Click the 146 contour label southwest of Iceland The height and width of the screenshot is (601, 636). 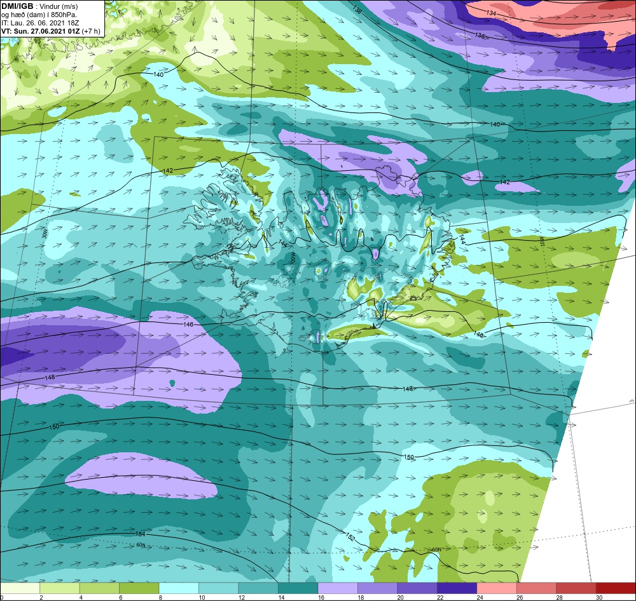coord(189,324)
